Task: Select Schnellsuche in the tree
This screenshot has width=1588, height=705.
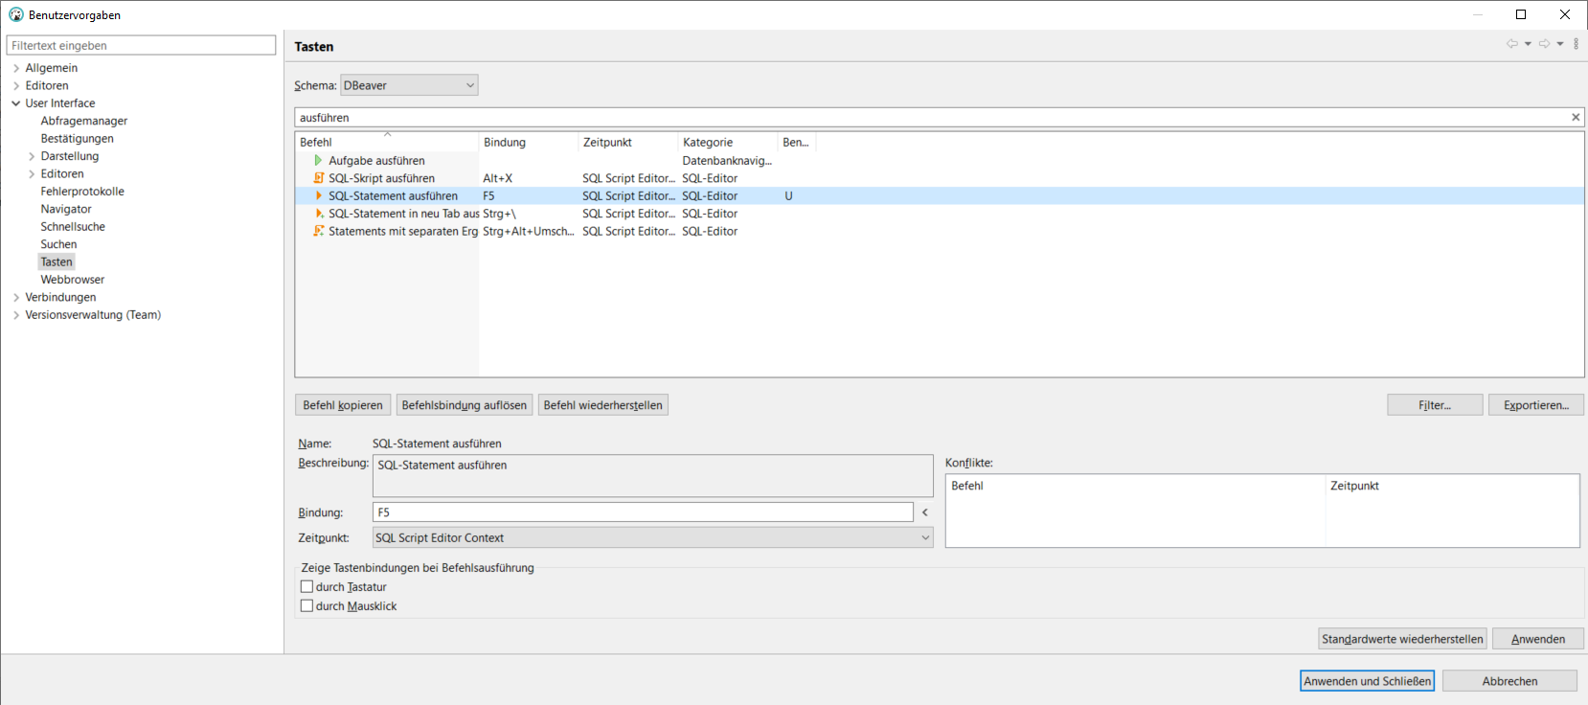Action: pyautogui.click(x=73, y=227)
